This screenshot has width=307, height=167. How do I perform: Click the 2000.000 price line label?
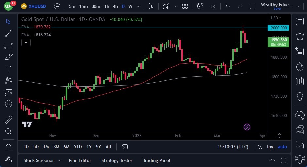pyautogui.click(x=279, y=28)
